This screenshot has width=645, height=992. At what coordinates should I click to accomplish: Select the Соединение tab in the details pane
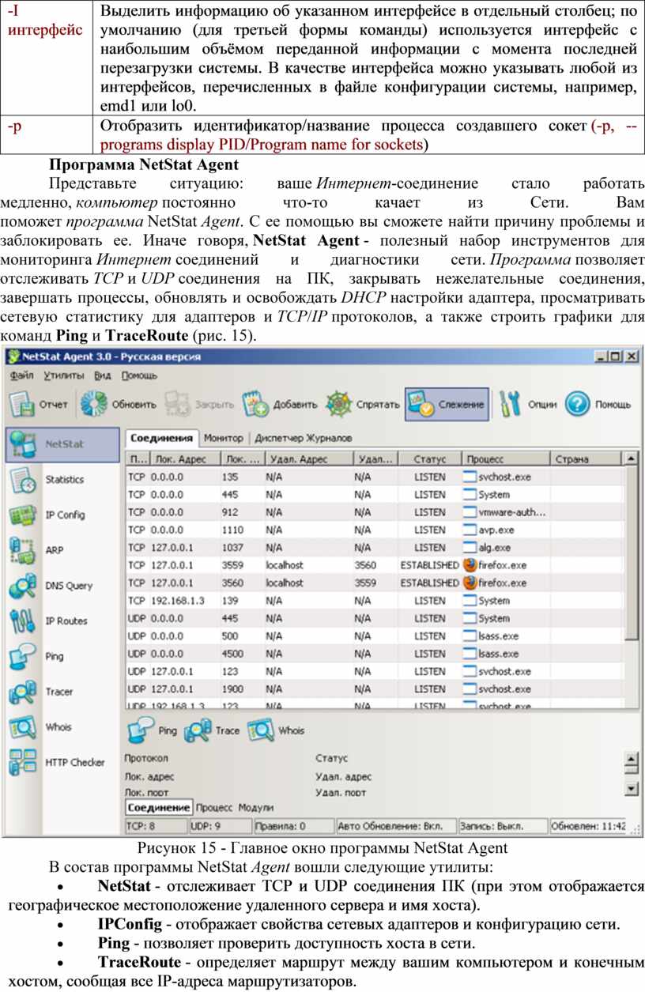159,808
